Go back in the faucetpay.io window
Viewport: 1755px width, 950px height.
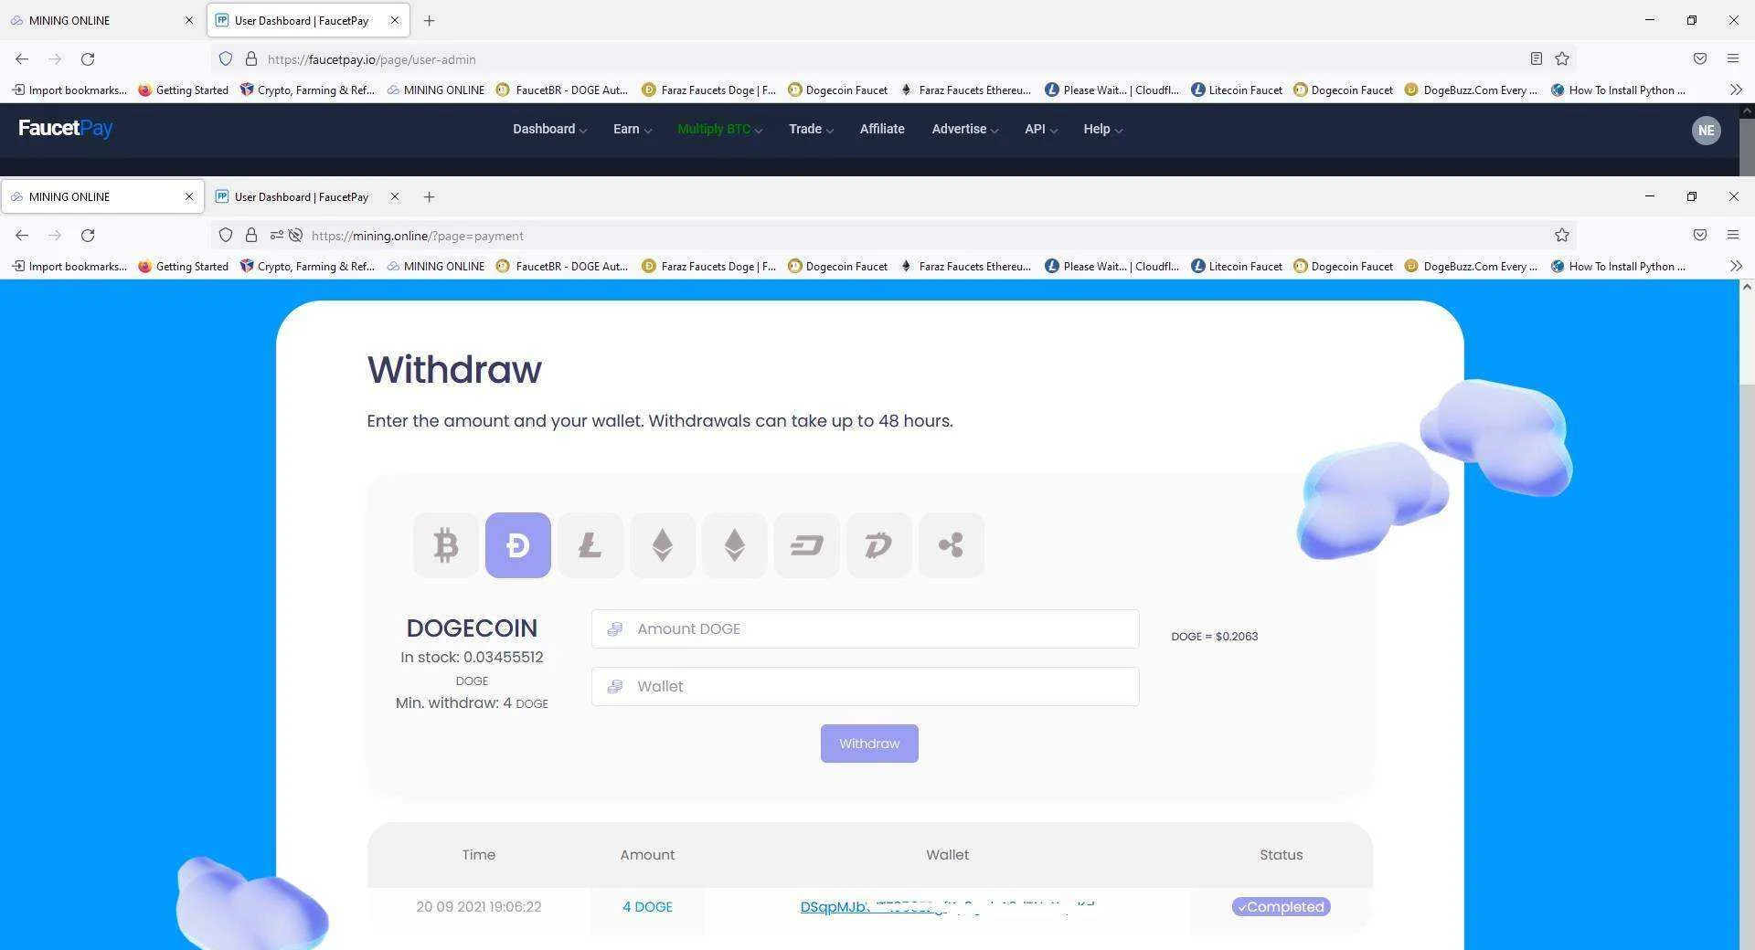click(x=22, y=59)
